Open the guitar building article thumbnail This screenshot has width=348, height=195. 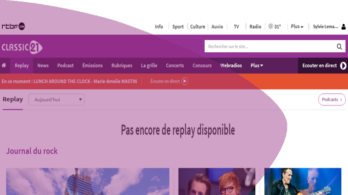point(88,181)
